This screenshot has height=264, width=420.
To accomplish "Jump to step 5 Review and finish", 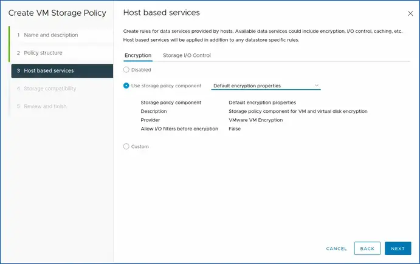I will 45,106.
